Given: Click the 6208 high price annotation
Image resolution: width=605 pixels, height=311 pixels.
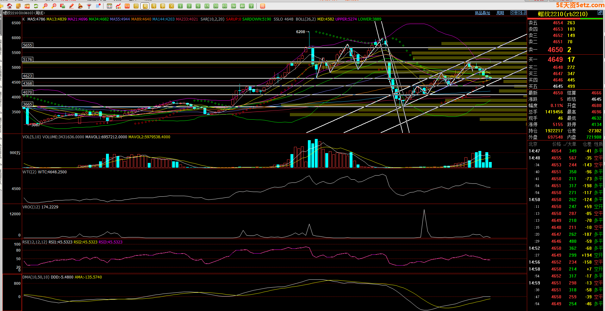Looking at the screenshot, I should click(301, 32).
